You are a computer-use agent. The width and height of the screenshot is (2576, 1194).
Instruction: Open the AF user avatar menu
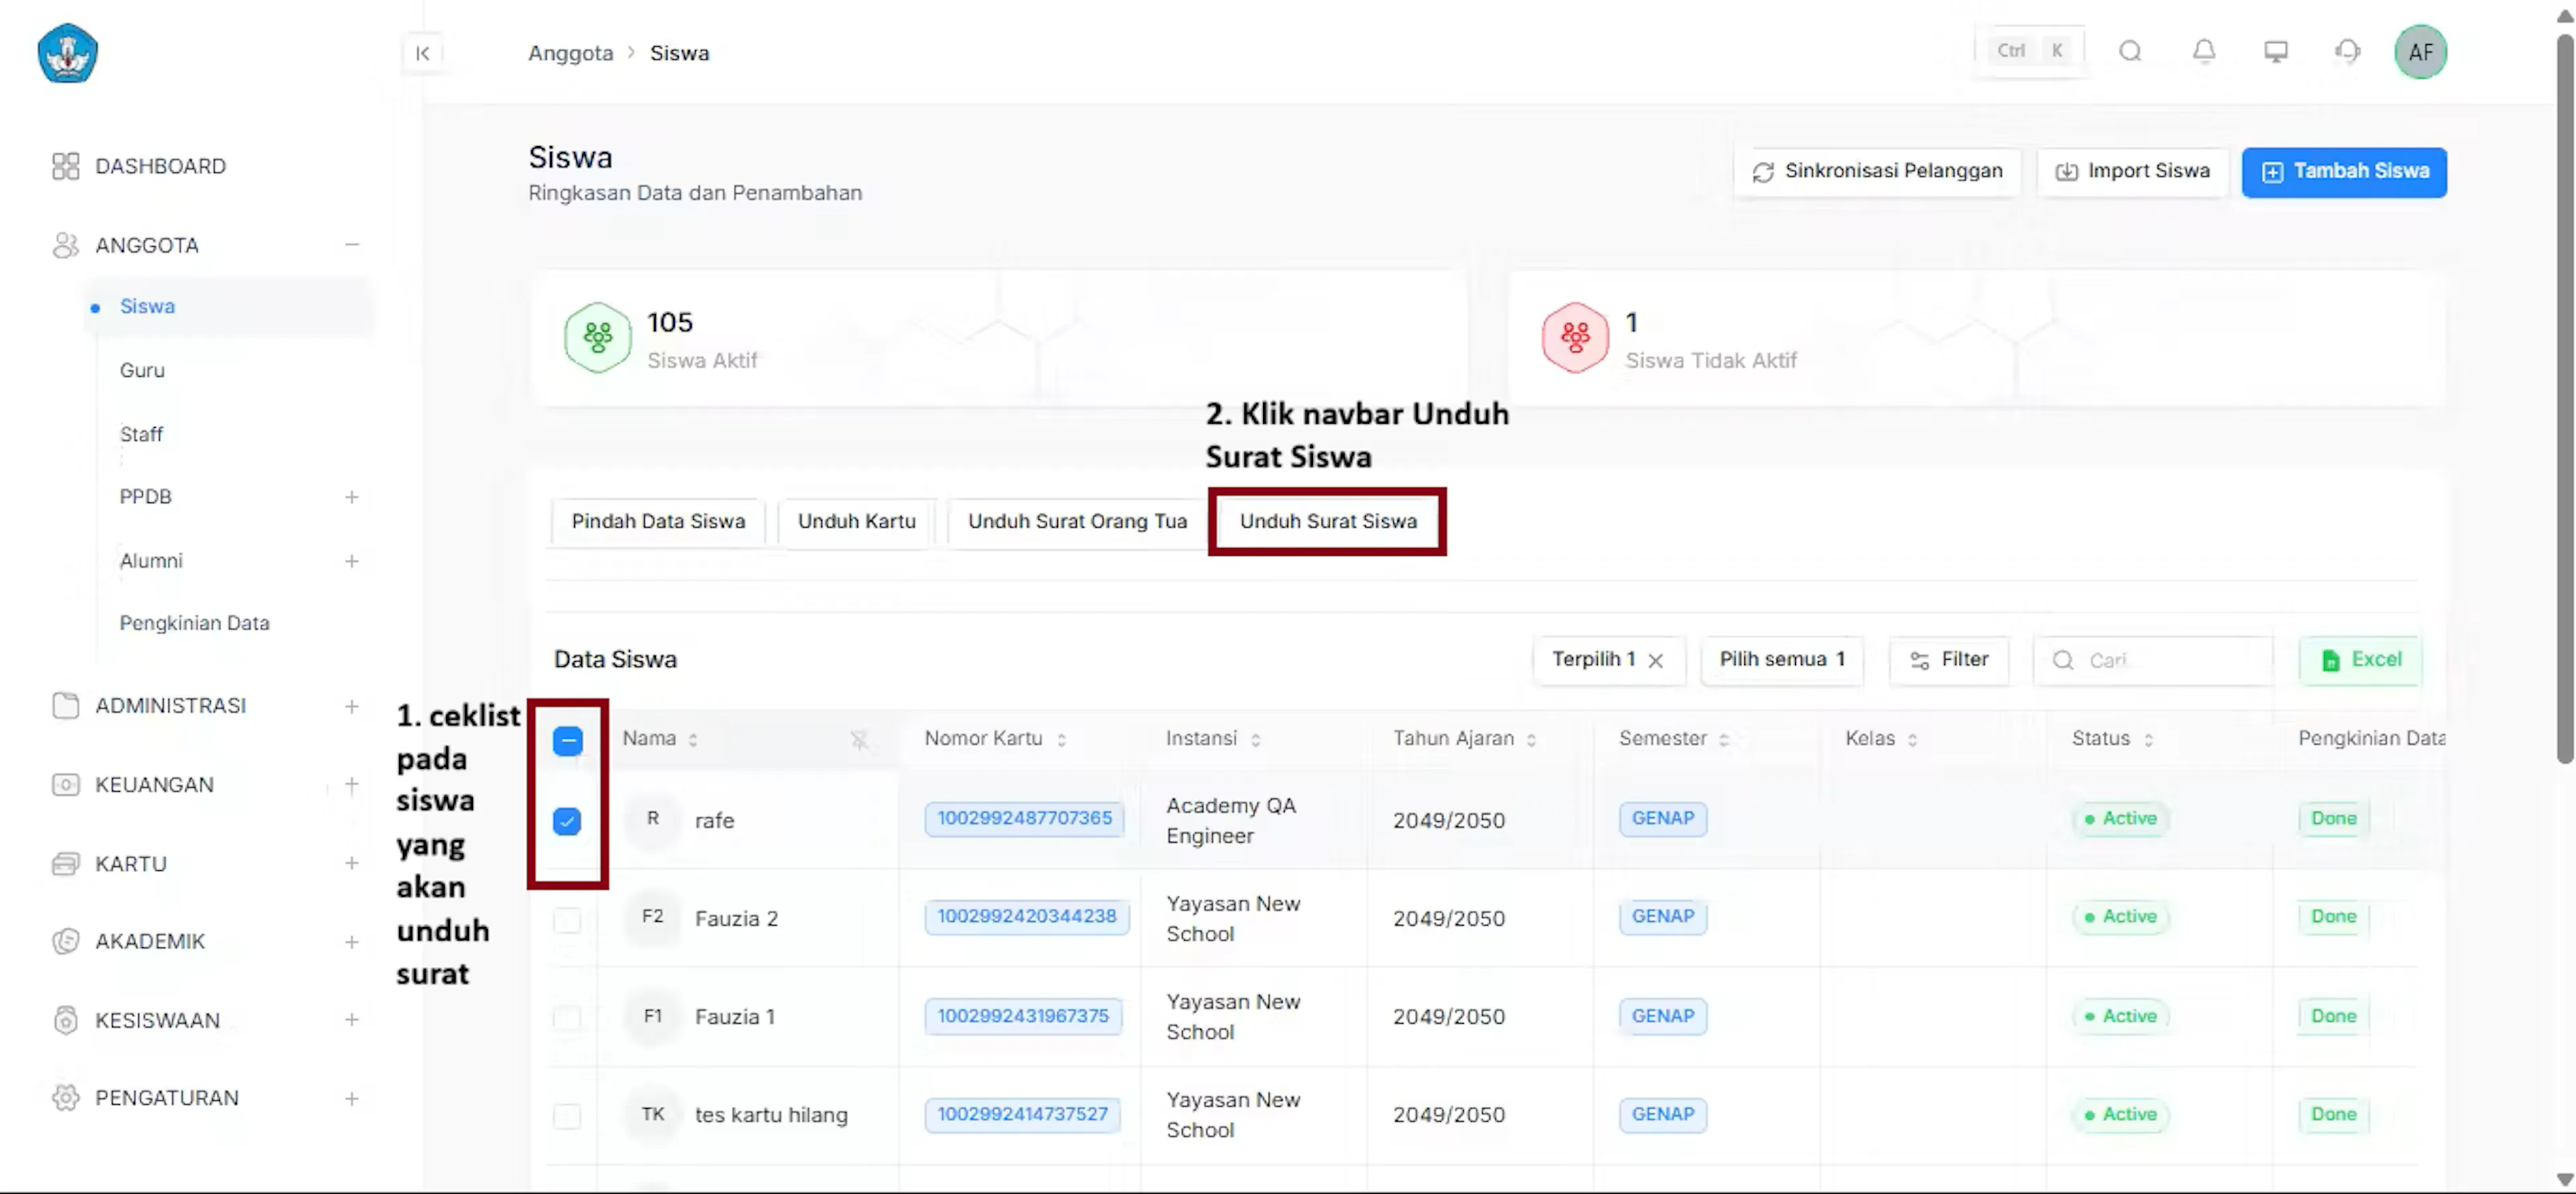(x=2420, y=52)
